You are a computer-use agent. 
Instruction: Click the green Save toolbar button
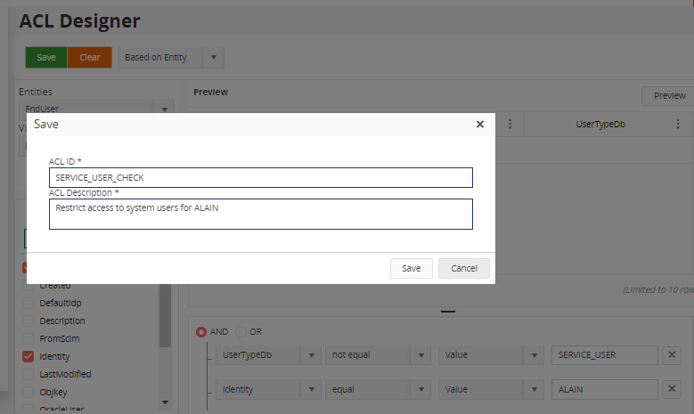click(x=46, y=58)
